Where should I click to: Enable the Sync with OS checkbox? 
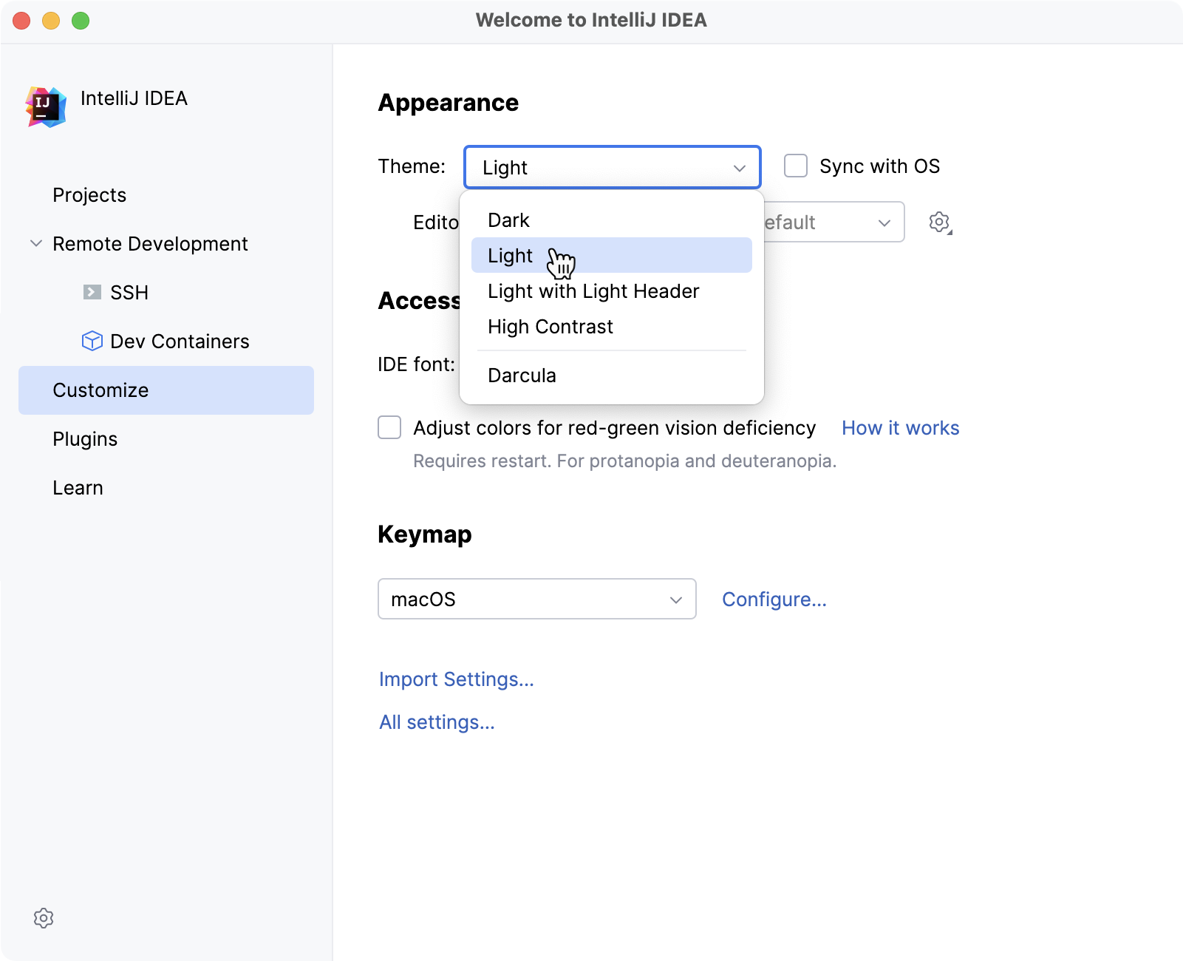796,166
